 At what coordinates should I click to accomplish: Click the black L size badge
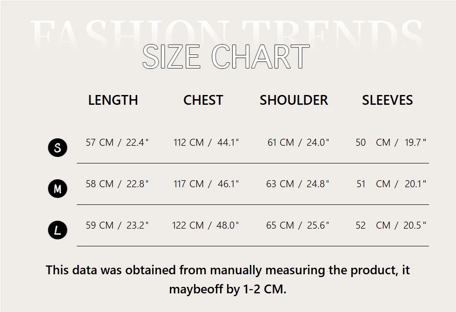pyautogui.click(x=58, y=230)
